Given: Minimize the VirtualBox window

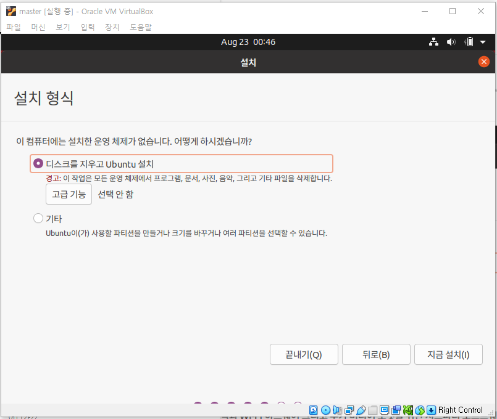Looking at the screenshot, I should click(425, 11).
